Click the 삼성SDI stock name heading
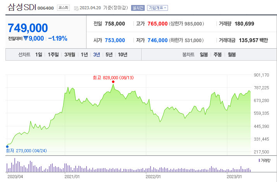Screen dimensions: 277x182 [x=22, y=7]
